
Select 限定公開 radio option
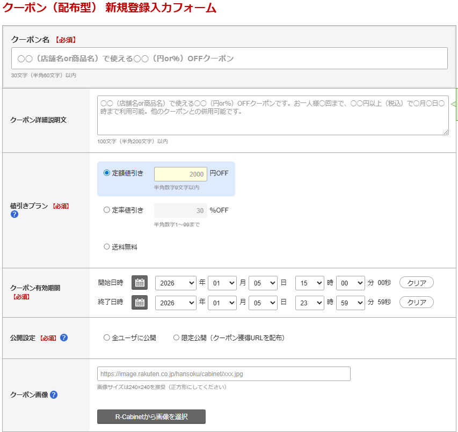tap(176, 338)
